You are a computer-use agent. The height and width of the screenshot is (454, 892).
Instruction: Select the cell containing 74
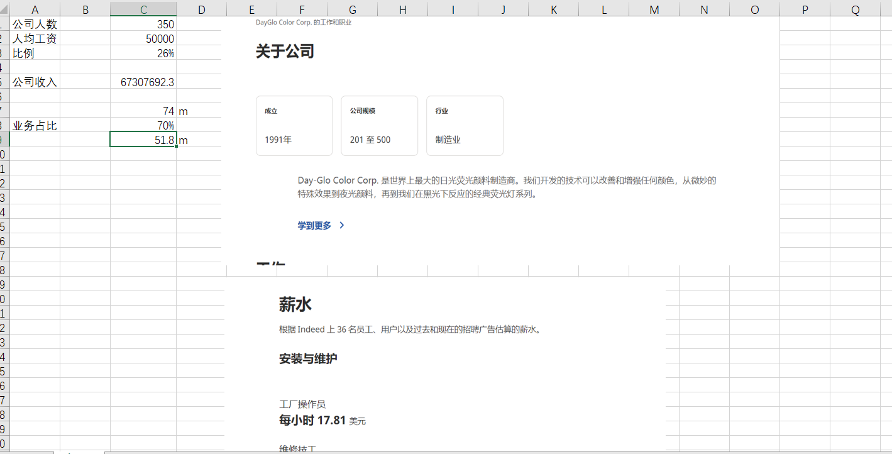click(143, 111)
